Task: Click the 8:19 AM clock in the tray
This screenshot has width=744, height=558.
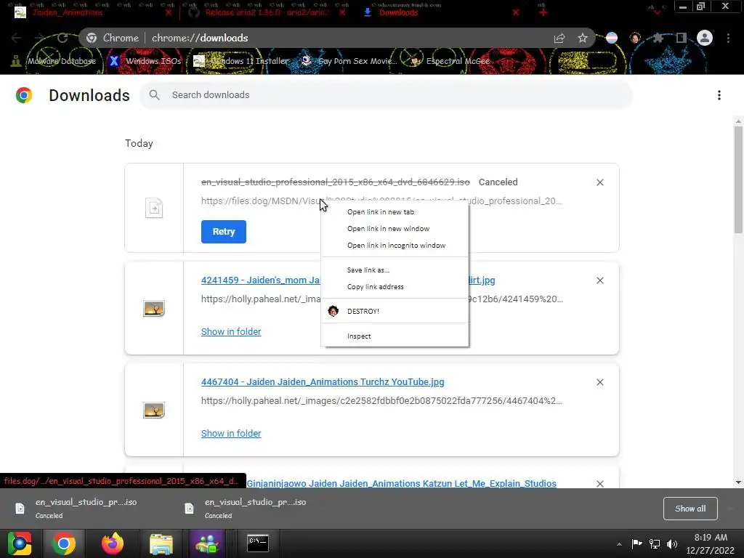Action: pyautogui.click(x=711, y=537)
